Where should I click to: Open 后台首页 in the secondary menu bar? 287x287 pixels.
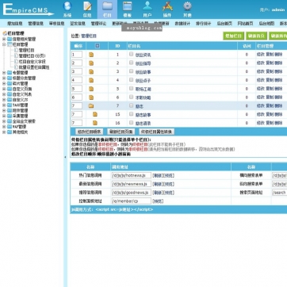click(x=224, y=24)
